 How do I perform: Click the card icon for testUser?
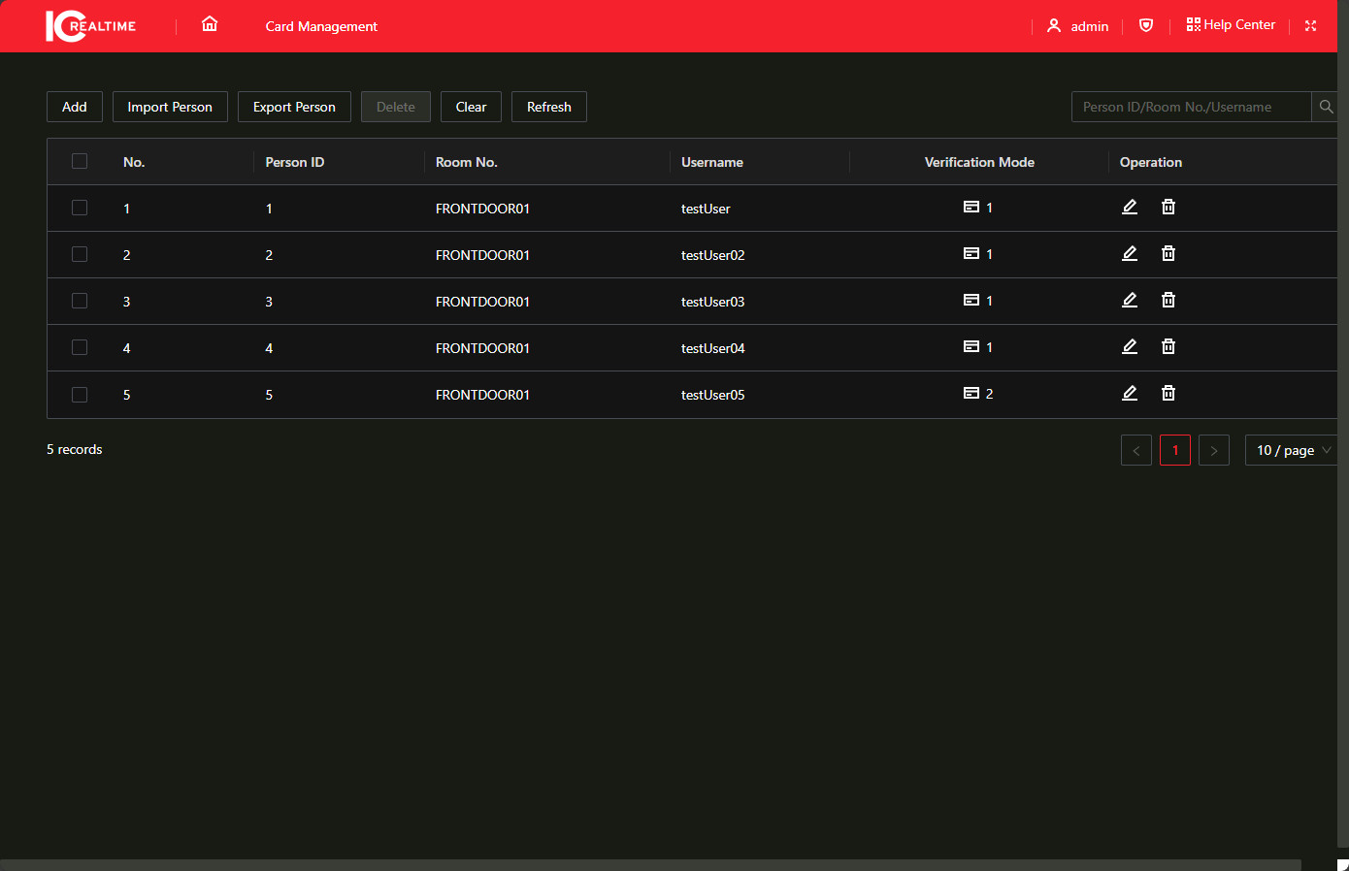tap(971, 207)
